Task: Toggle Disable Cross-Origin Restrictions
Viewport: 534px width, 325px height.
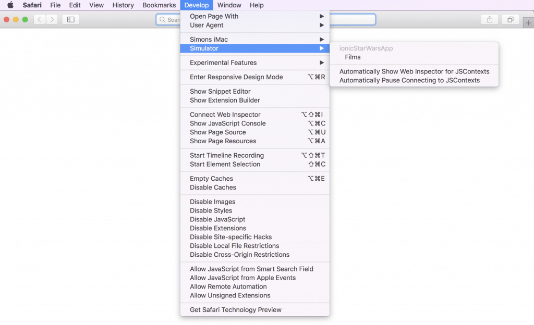Action: click(254, 254)
